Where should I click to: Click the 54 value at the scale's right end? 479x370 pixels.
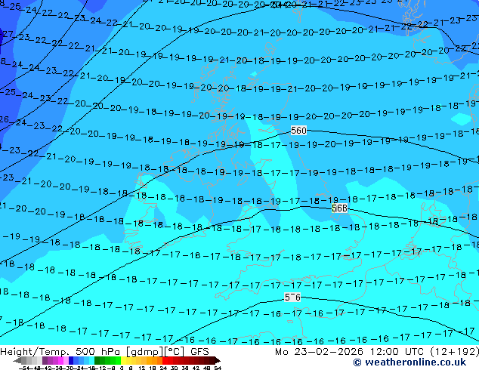pyautogui.click(x=218, y=368)
